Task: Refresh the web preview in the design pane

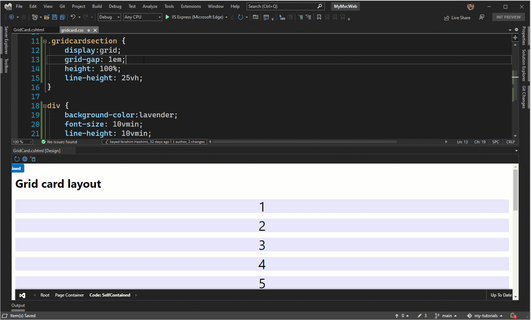Action: point(17,159)
